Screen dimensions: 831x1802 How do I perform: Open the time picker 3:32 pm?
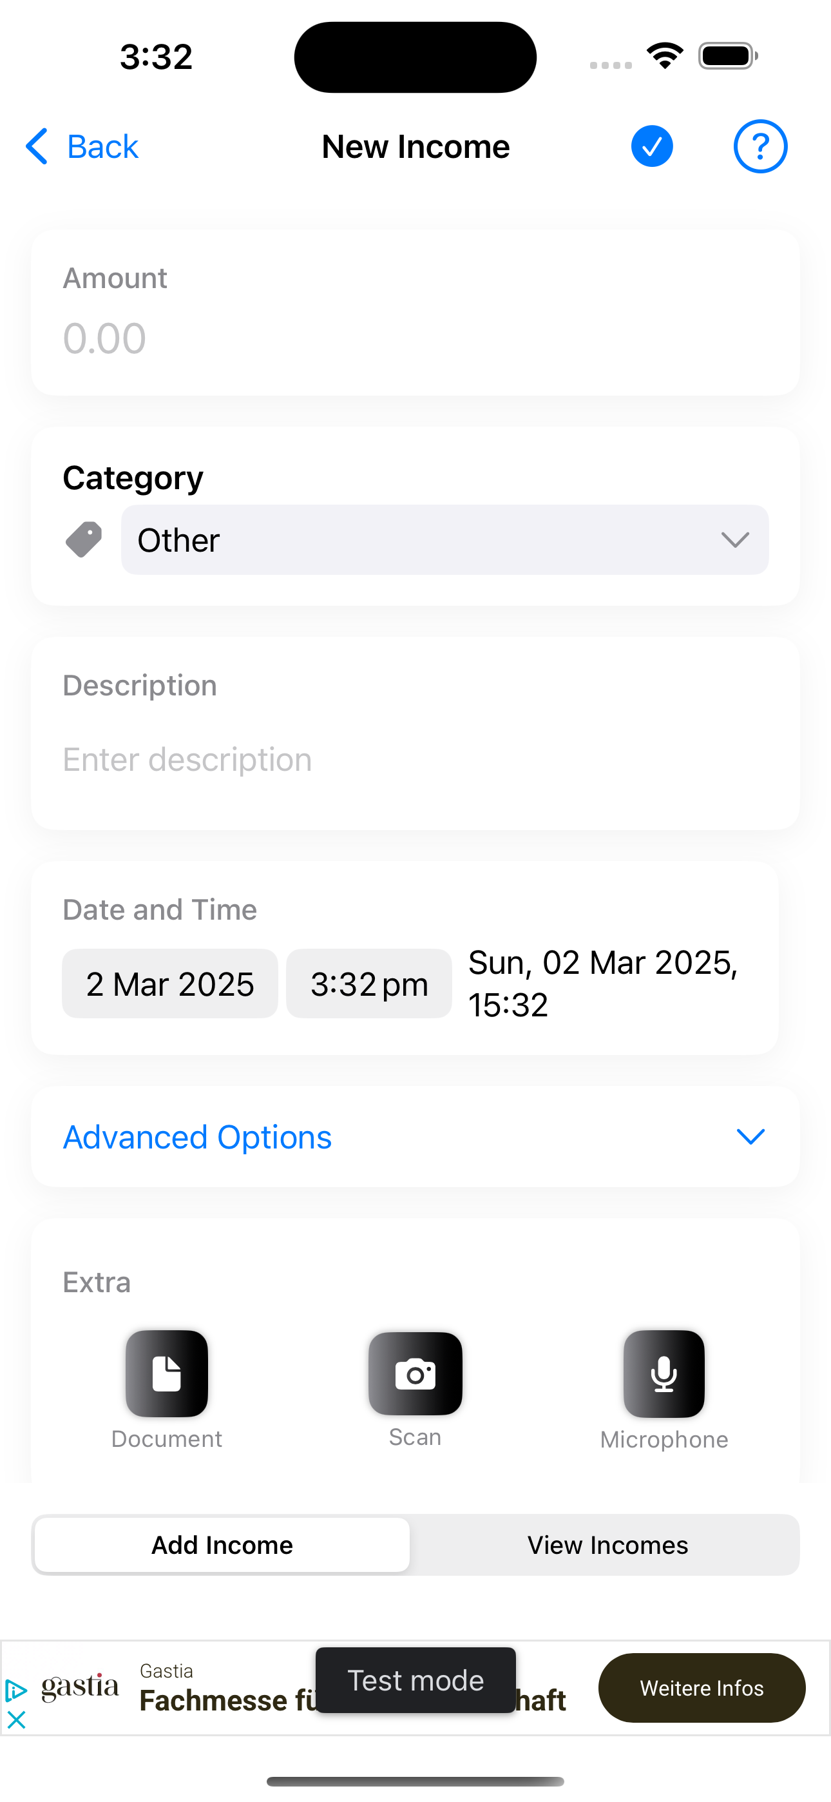coord(368,983)
